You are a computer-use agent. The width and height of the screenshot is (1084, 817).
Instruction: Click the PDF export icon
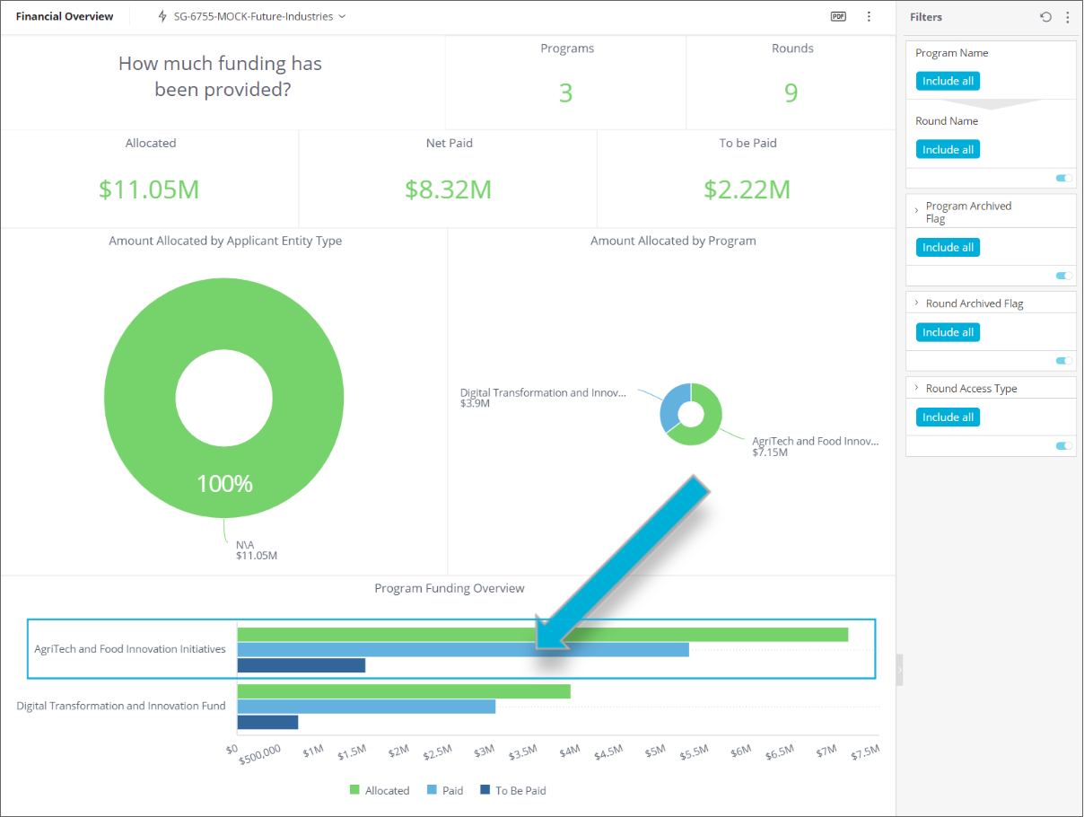838,16
